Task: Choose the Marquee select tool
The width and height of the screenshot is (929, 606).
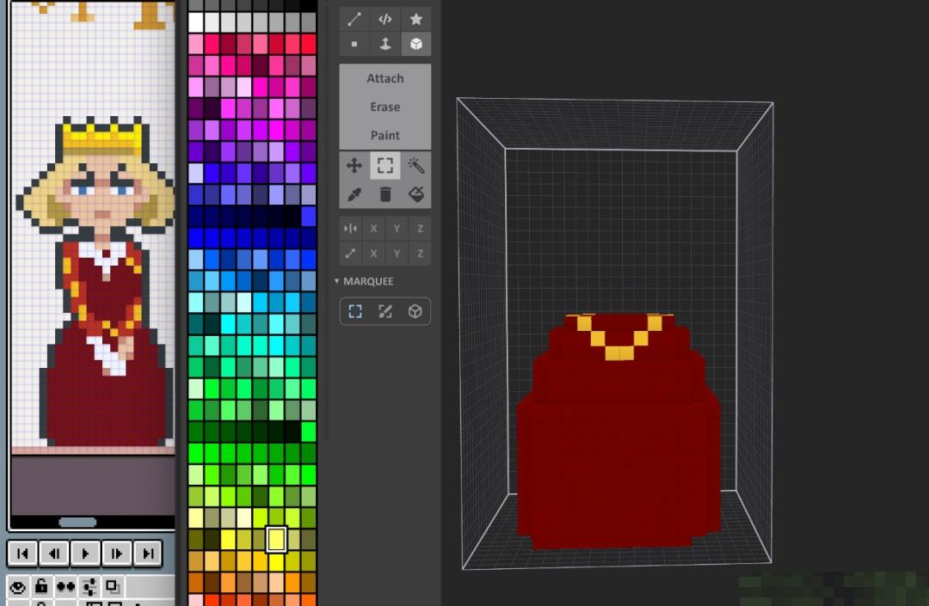Action: tap(385, 166)
